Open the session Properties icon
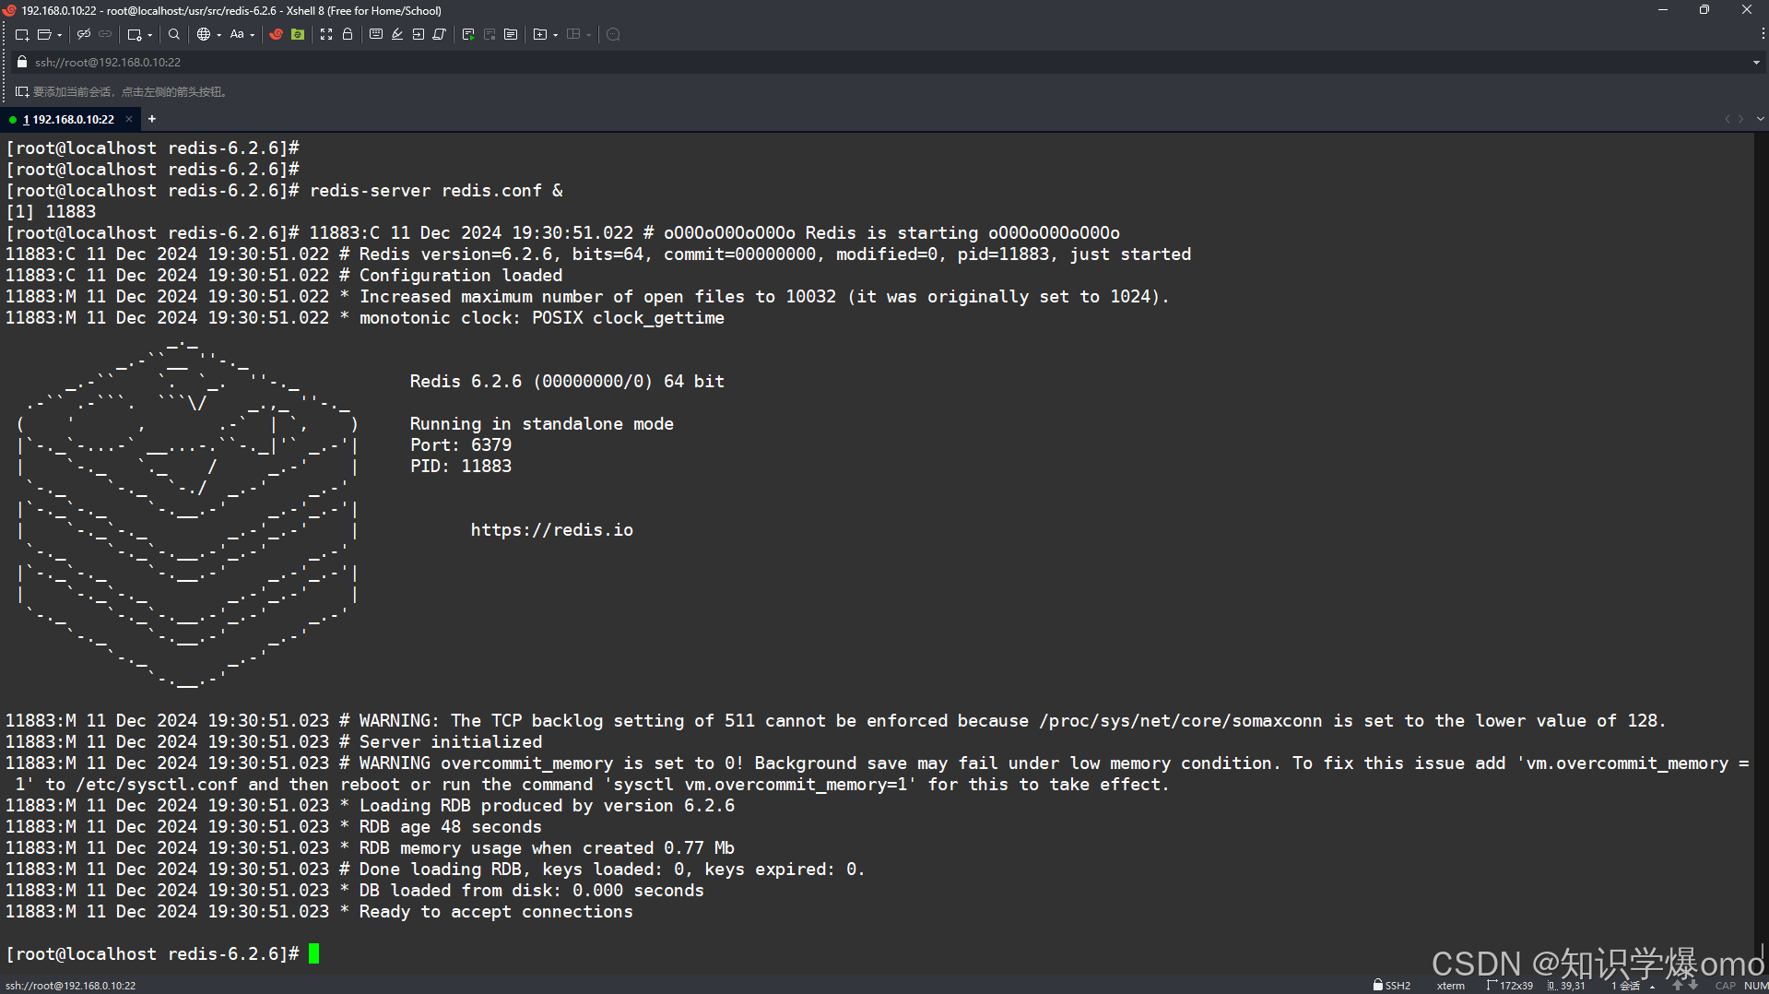 point(135,34)
